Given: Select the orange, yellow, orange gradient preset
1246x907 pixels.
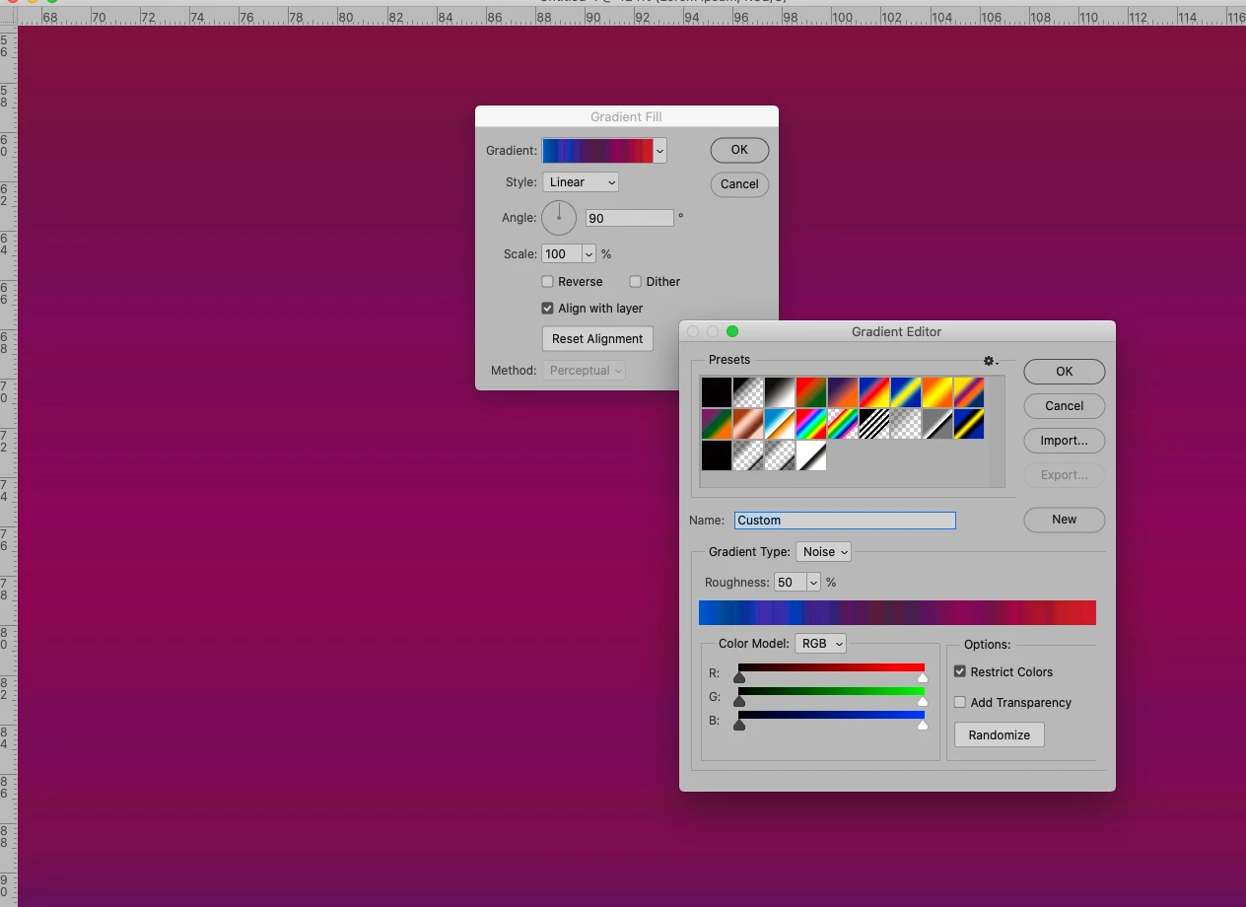Looking at the screenshot, I should tap(937, 392).
